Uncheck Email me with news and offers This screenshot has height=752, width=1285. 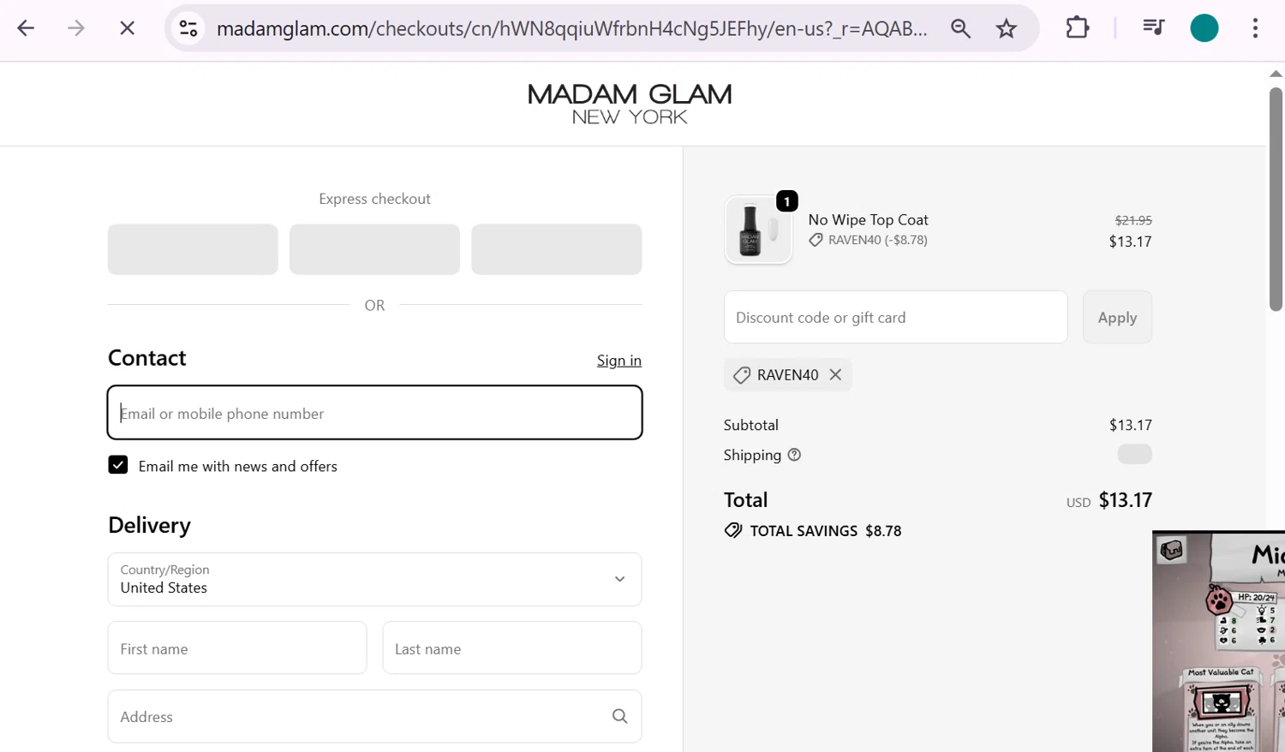tap(118, 465)
